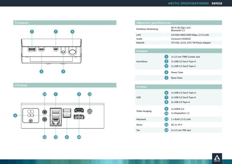Image resolution: width=232 pixels, height=164 pixels.
Task: Click the 'Power Taste' entry
Action: point(177,72)
